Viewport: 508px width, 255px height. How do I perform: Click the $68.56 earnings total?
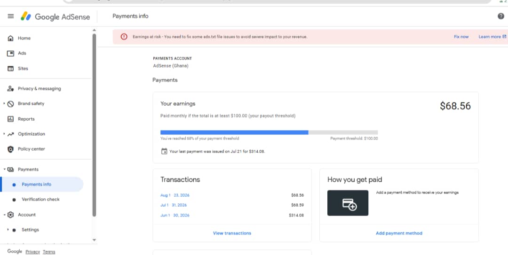[x=455, y=106]
